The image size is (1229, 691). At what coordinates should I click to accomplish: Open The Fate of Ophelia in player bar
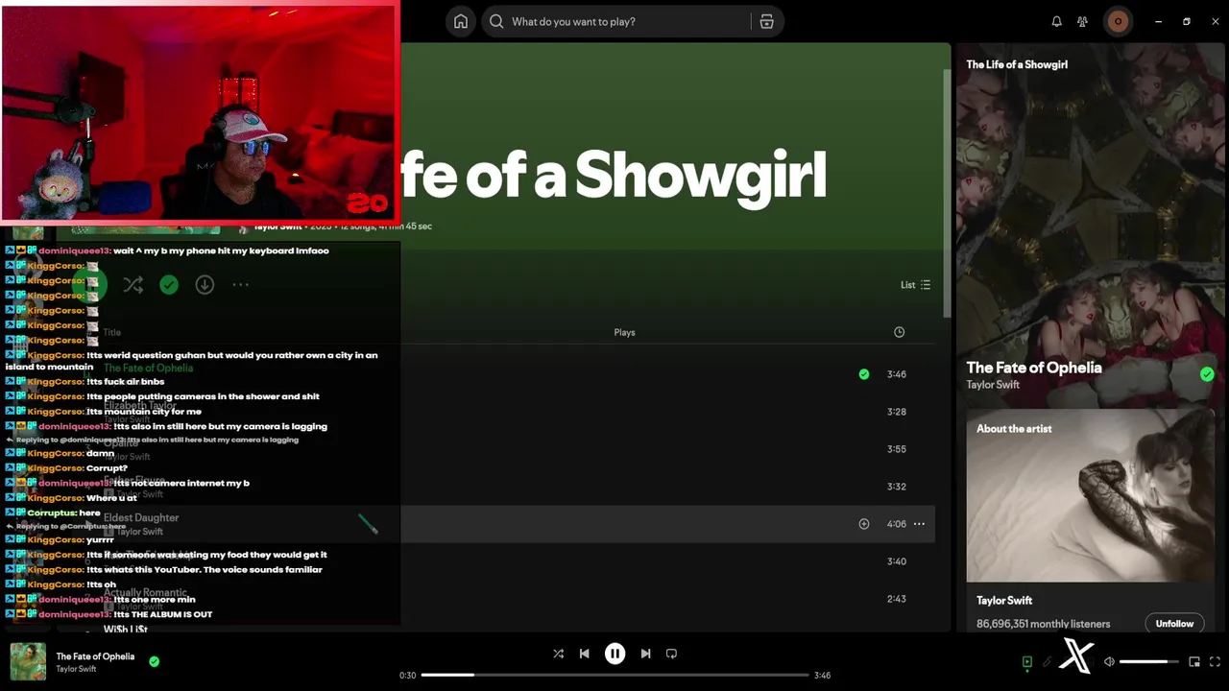click(x=95, y=656)
